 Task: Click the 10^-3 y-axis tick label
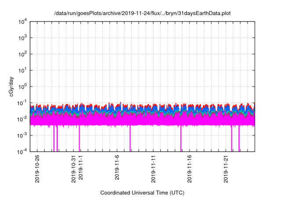pos(22,136)
